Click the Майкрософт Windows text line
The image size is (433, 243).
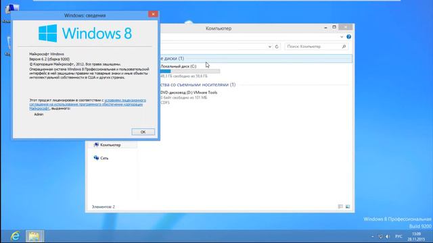tap(47, 54)
